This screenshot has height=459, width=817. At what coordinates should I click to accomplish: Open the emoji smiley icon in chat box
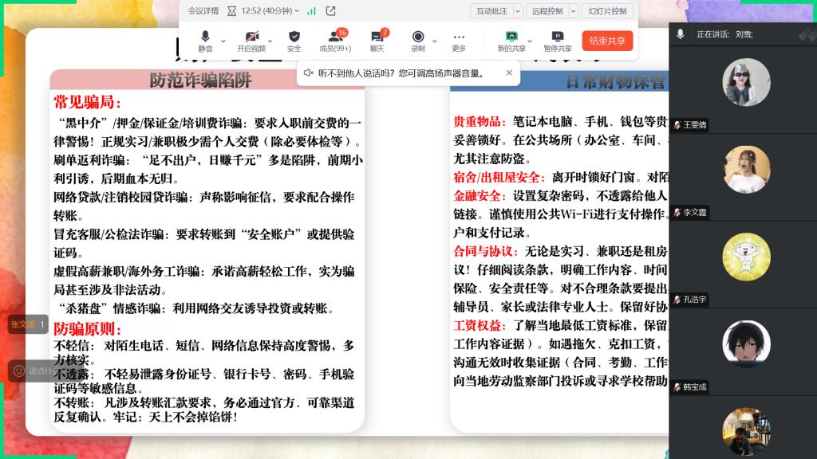pyautogui.click(x=19, y=371)
